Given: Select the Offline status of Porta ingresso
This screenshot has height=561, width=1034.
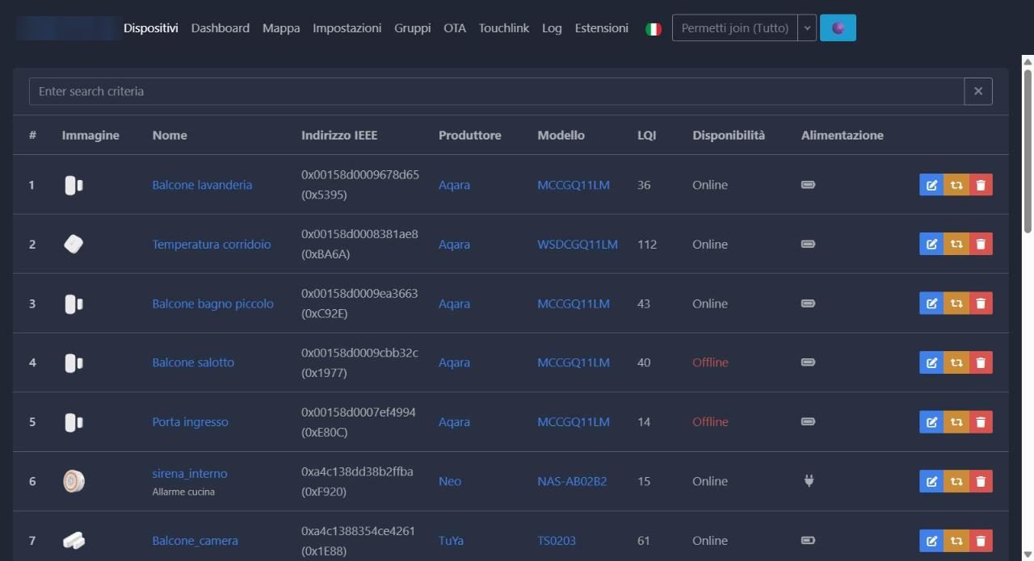Looking at the screenshot, I should pyautogui.click(x=710, y=421).
